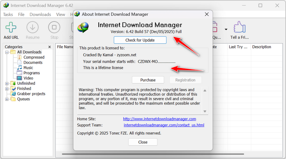Select the Documents category
286x159 pixels.
(x=33, y=62)
